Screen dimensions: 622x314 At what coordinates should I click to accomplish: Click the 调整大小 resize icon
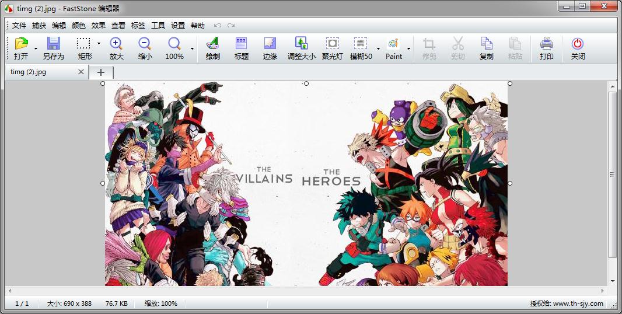click(302, 43)
